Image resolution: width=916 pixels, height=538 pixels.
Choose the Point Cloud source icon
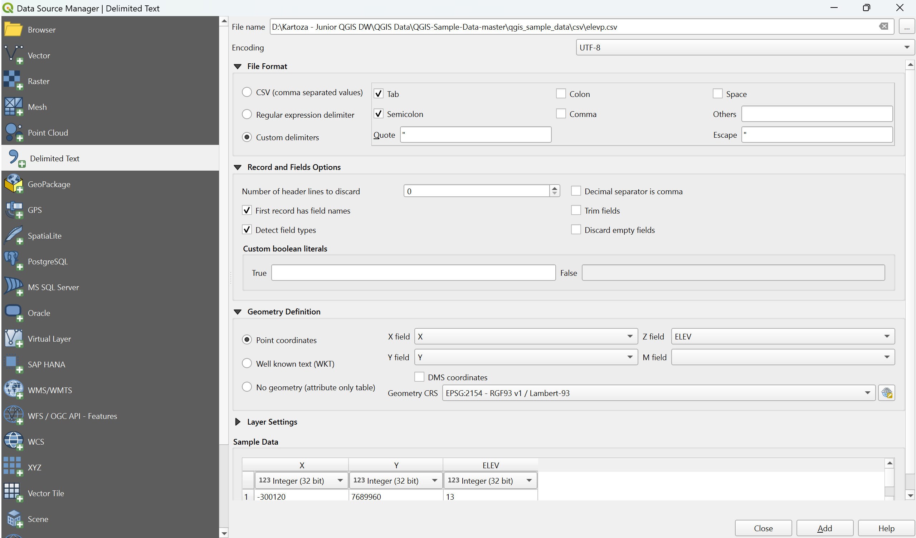pos(14,132)
